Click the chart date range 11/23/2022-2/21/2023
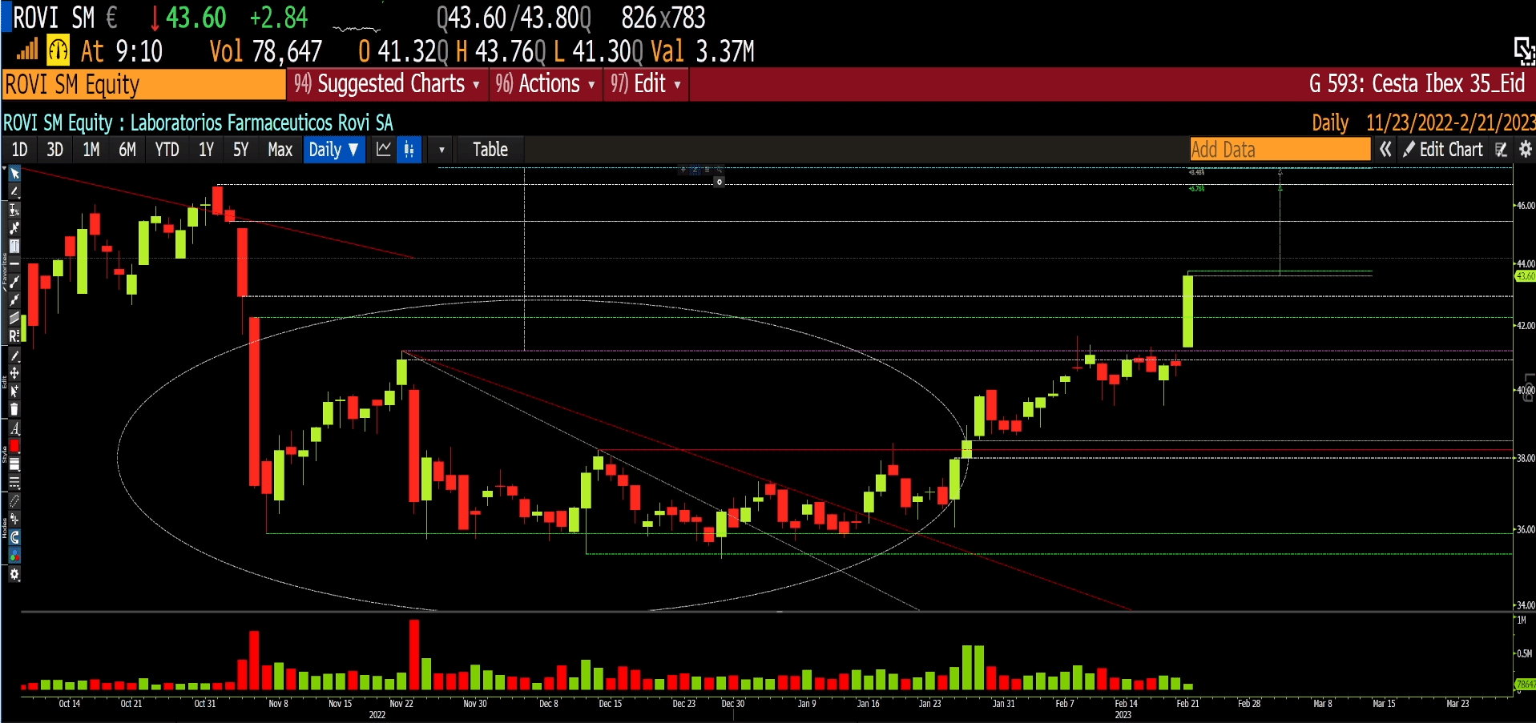This screenshot has width=1536, height=723. tap(1450, 123)
